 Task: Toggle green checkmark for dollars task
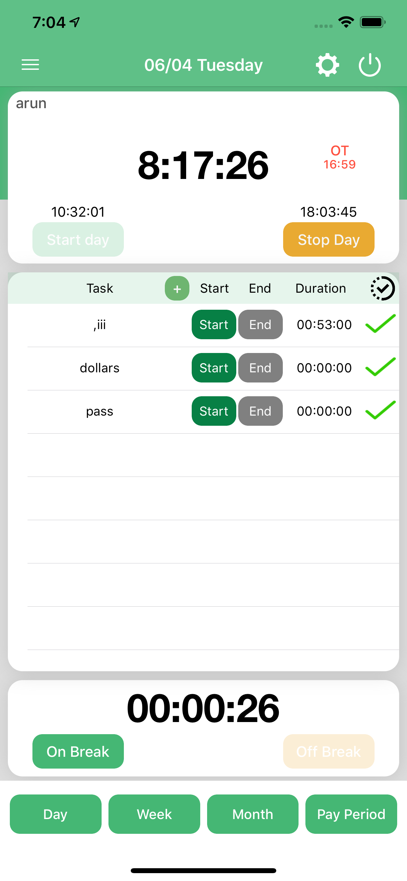pos(380,367)
